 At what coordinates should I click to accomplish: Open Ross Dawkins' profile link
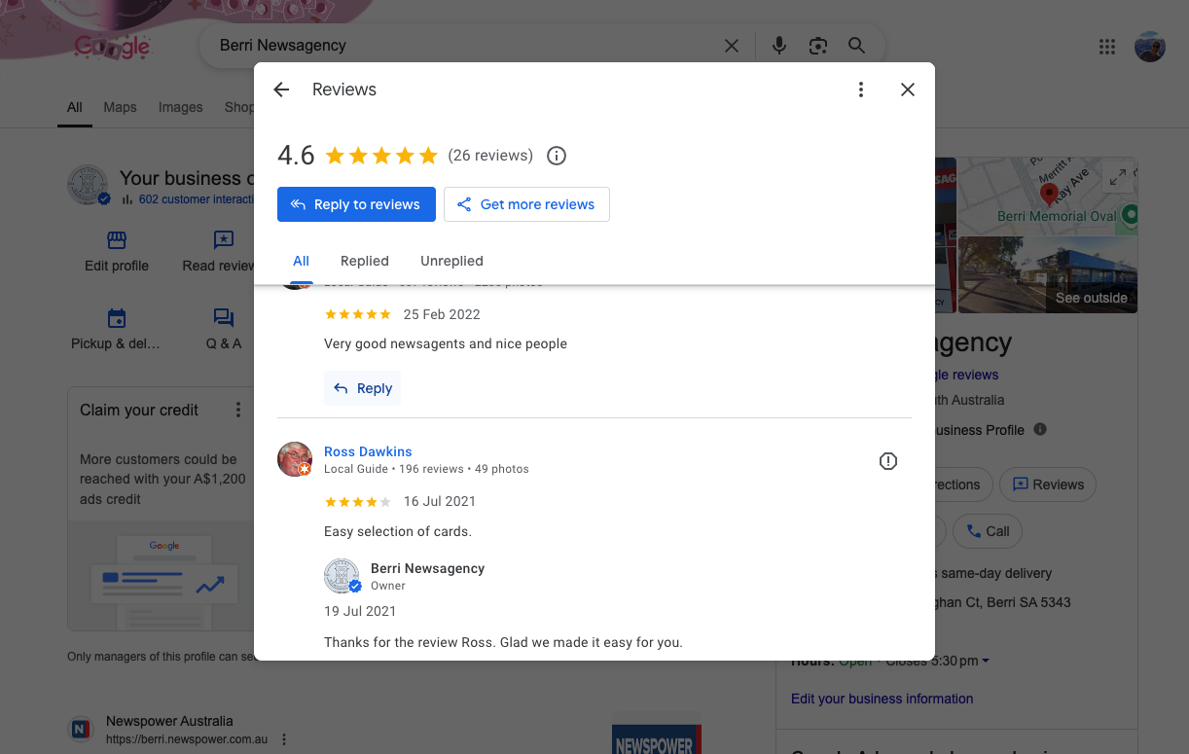tap(368, 451)
